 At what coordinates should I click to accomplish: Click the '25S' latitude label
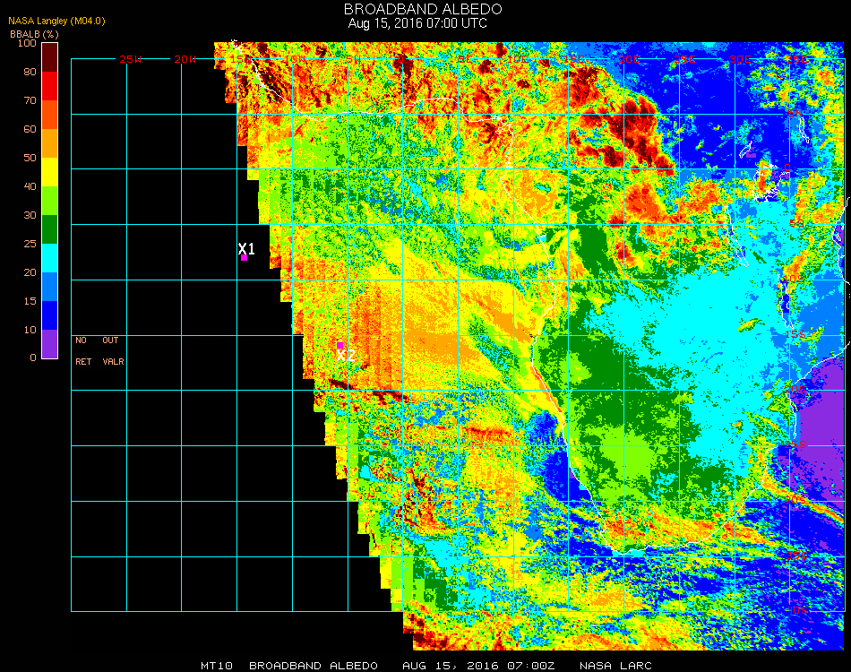(796, 444)
